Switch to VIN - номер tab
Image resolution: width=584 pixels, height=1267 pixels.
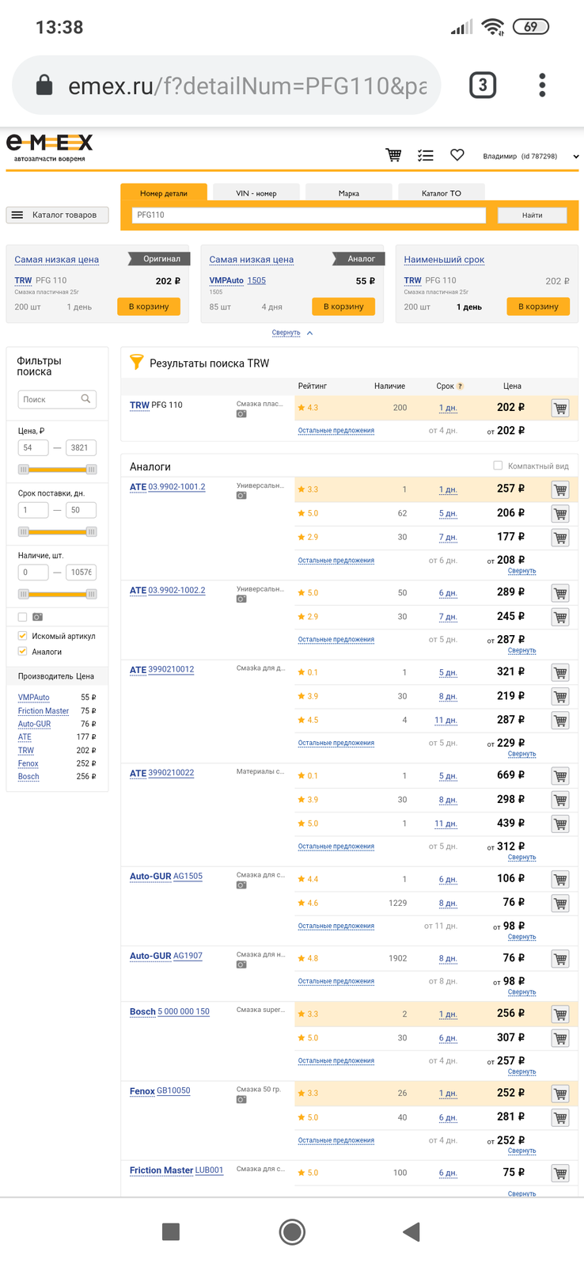pyautogui.click(x=256, y=192)
